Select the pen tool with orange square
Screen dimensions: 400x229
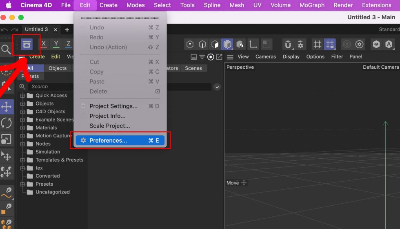click(x=7, y=208)
